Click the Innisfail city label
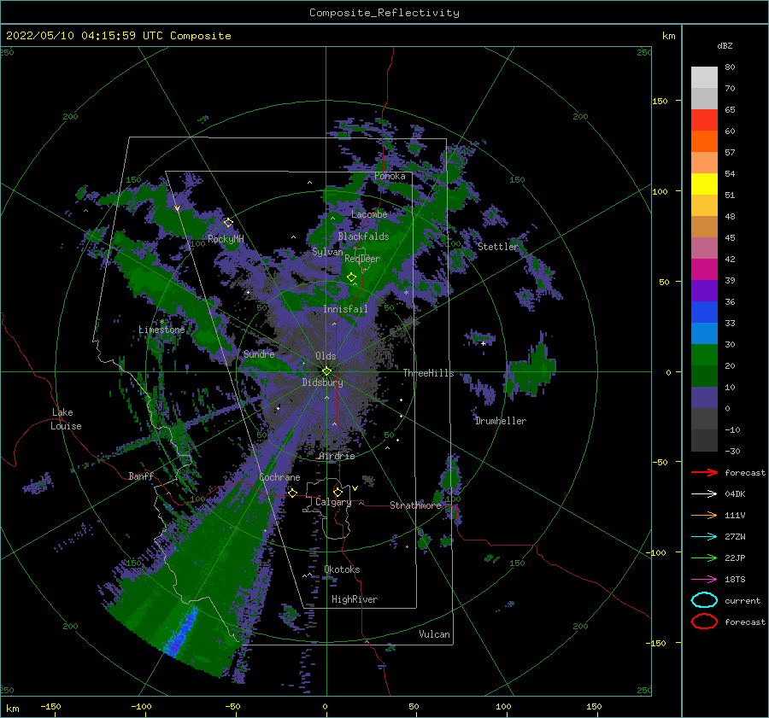The image size is (769, 718). [x=345, y=309]
